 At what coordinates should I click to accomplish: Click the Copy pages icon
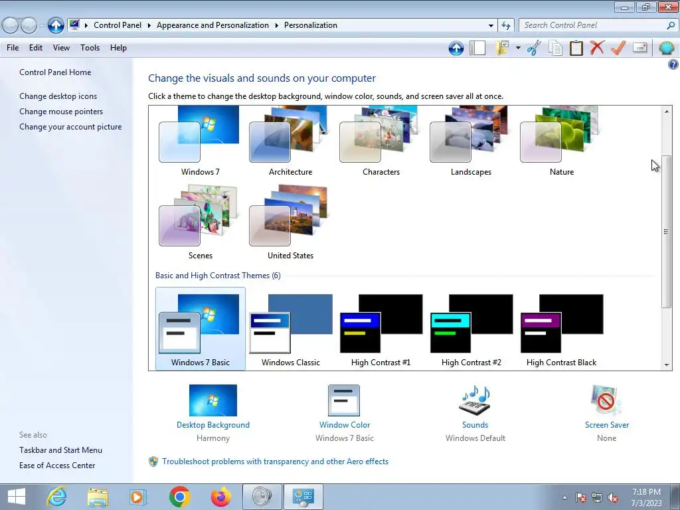click(x=555, y=48)
